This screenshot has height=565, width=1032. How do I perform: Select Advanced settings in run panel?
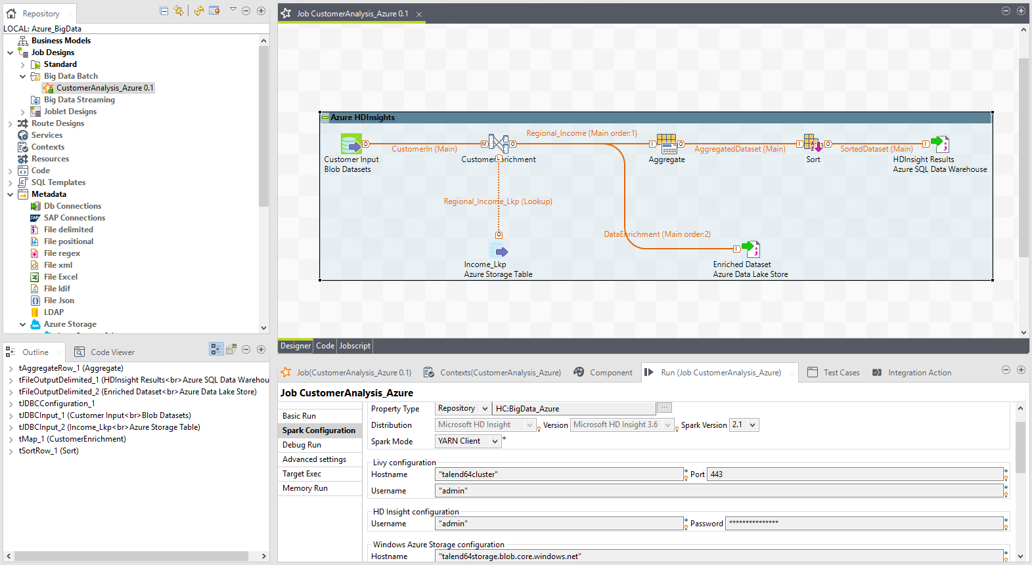[x=320, y=459]
